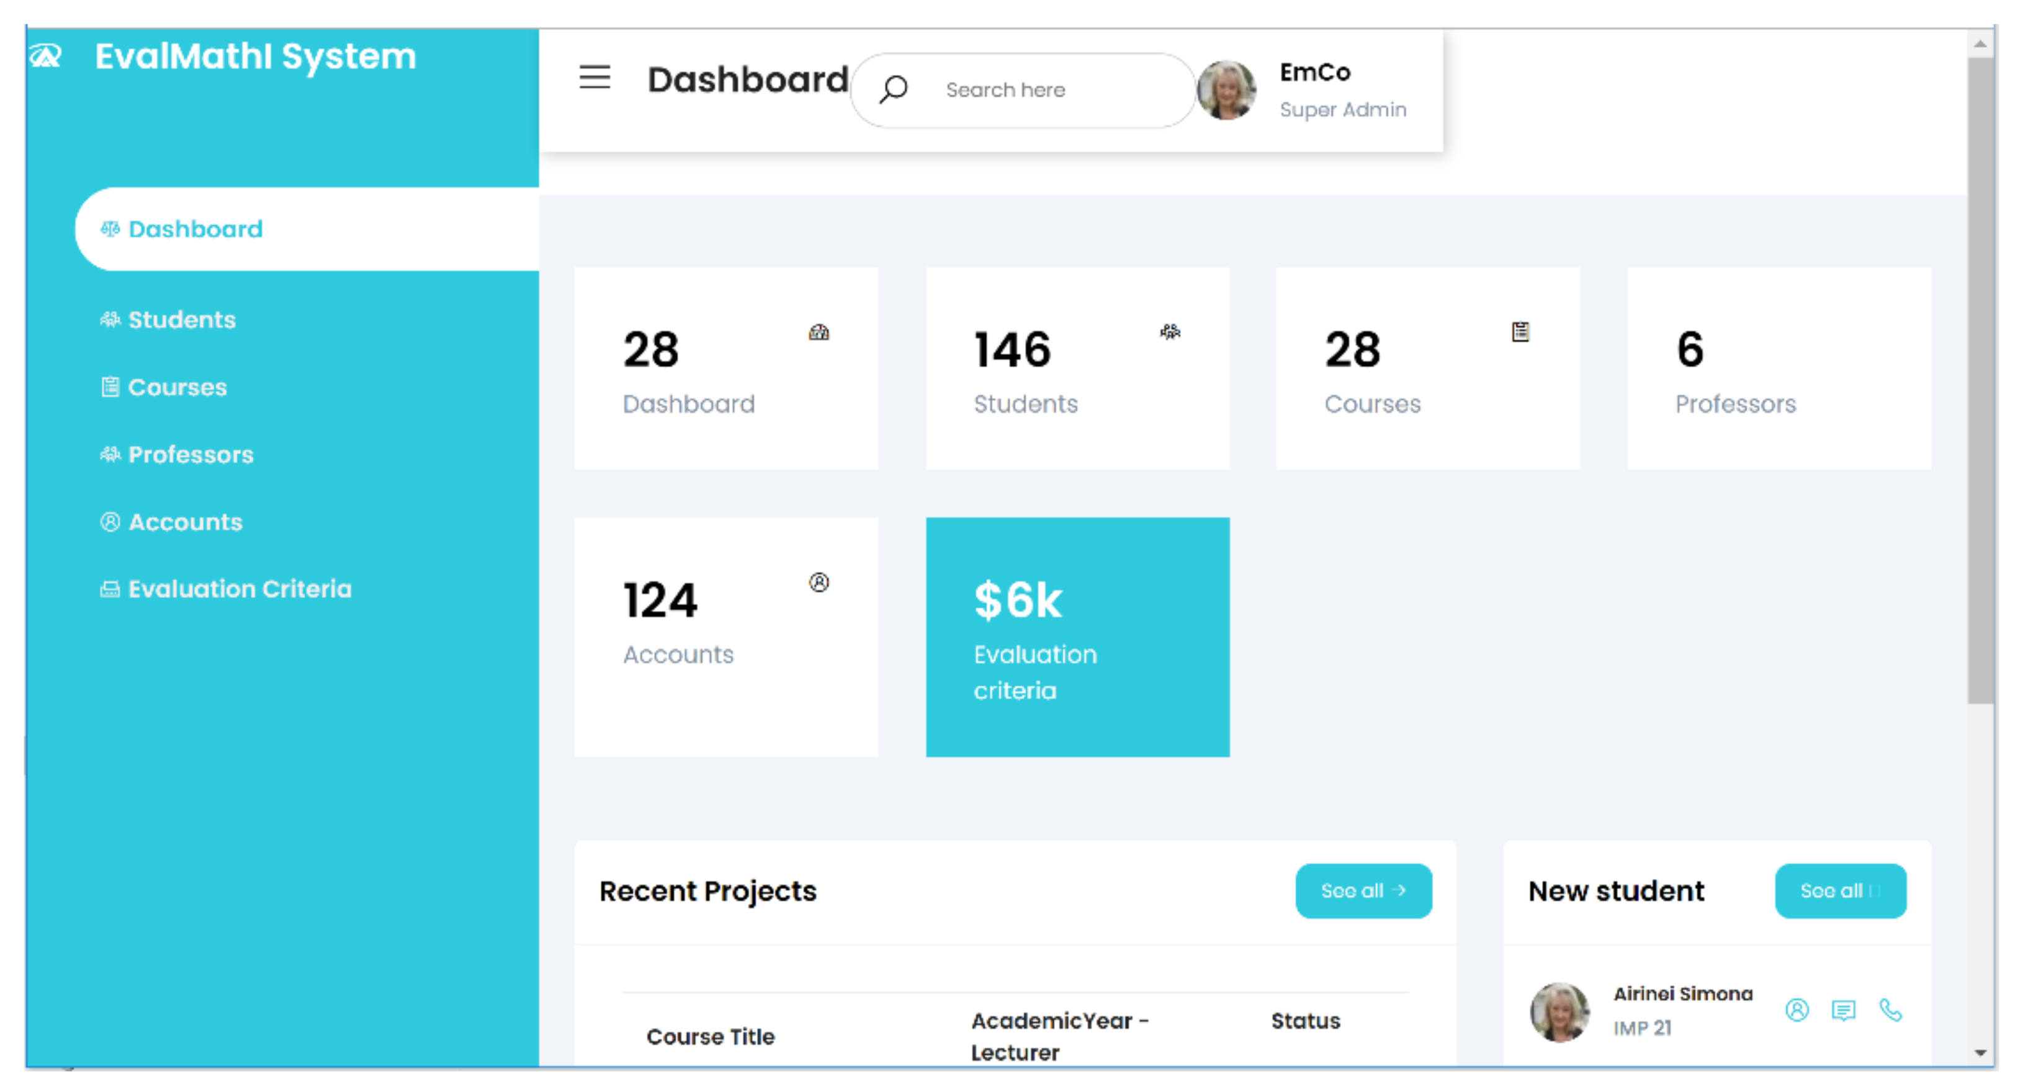Viewport: 2023px width, 1092px height.
Task: Click Airinei Simona's phone icon
Action: 1890,1009
